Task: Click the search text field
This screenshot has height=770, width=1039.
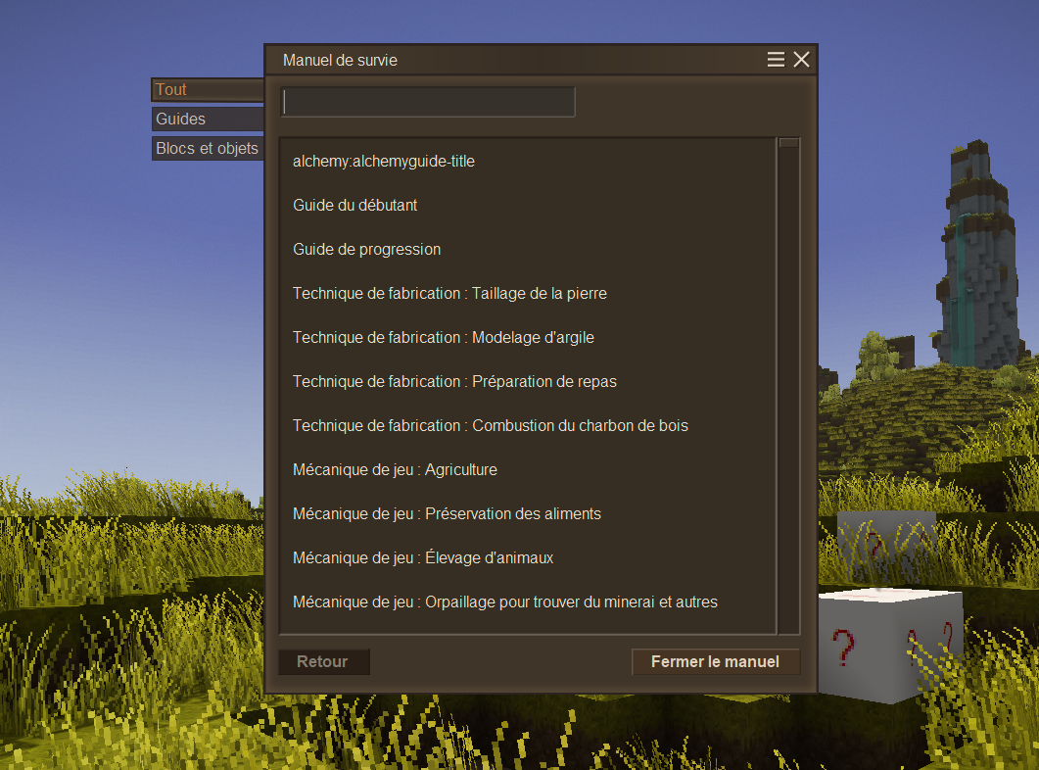Action: pyautogui.click(x=428, y=102)
